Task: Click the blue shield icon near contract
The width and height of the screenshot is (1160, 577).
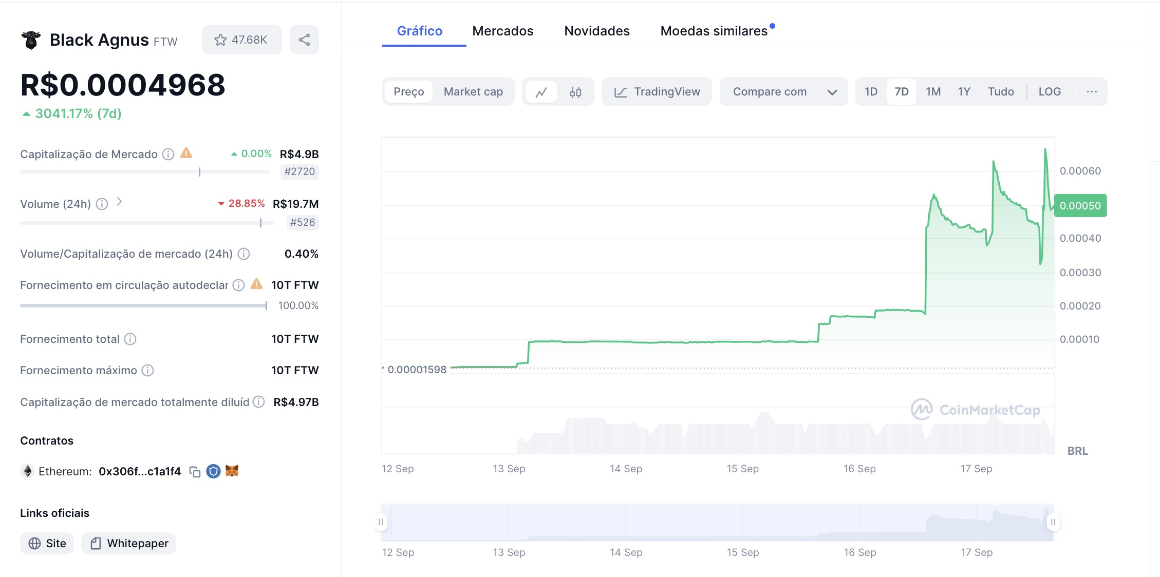Action: coord(213,471)
